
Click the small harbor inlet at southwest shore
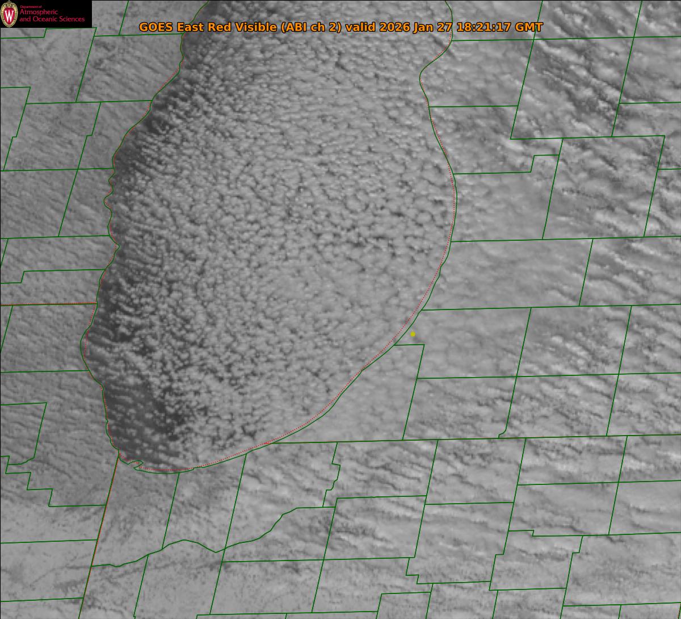click(134, 464)
